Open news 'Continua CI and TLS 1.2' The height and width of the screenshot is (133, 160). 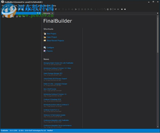tap(51, 110)
